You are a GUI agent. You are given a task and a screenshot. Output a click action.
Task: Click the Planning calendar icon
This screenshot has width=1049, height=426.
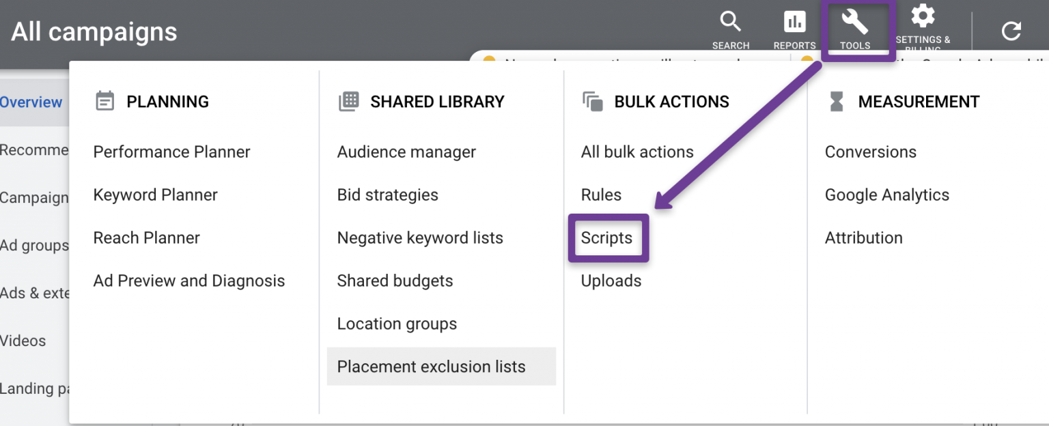click(x=104, y=102)
